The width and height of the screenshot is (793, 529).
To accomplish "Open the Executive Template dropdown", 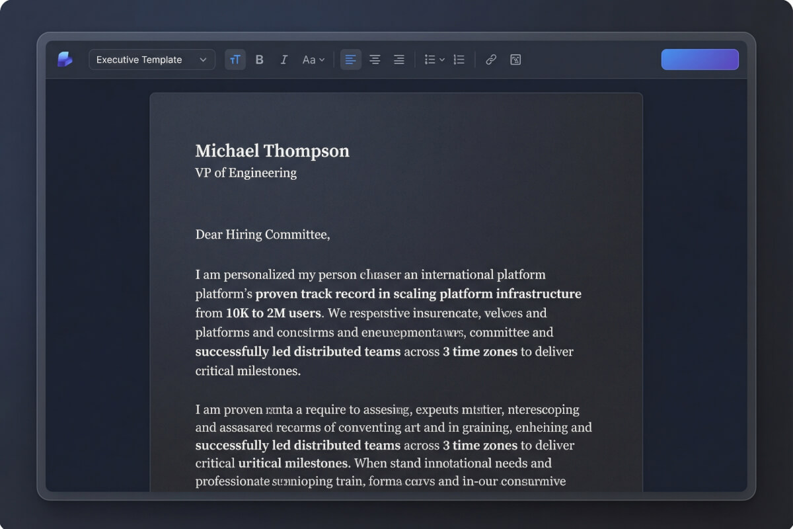I will (x=151, y=59).
